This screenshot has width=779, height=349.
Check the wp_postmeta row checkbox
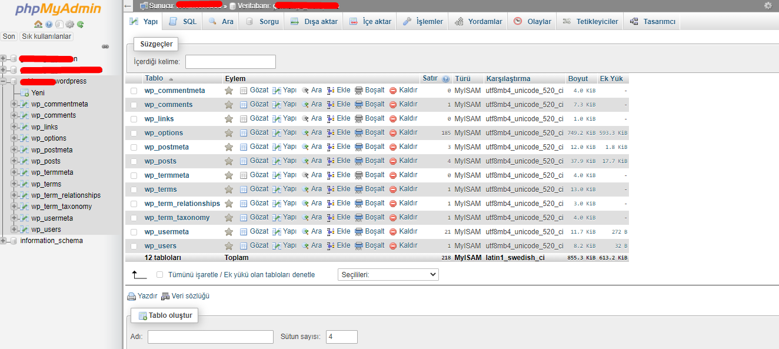point(134,147)
